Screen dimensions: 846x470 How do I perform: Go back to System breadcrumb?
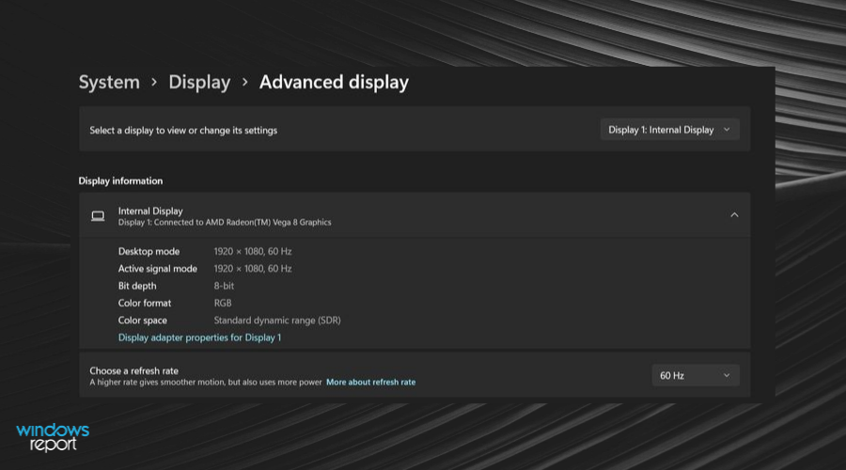coord(109,83)
